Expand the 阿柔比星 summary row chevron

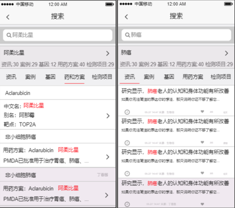108,53
